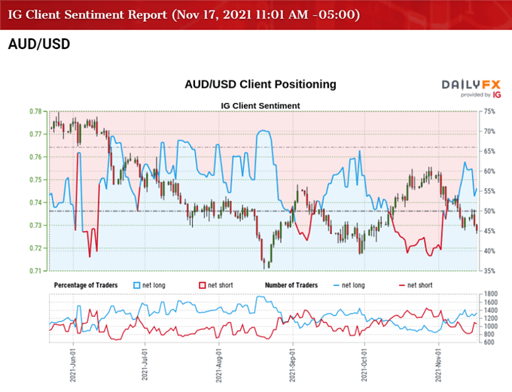Click the 'IG Client Sentiment' subtitle

[261, 106]
